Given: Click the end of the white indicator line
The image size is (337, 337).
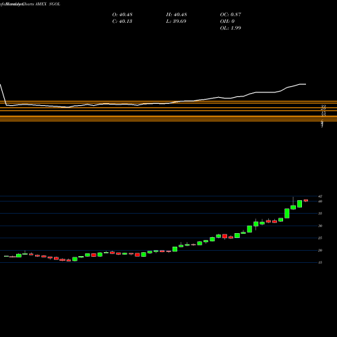Looking at the screenshot, I should click(x=305, y=84).
